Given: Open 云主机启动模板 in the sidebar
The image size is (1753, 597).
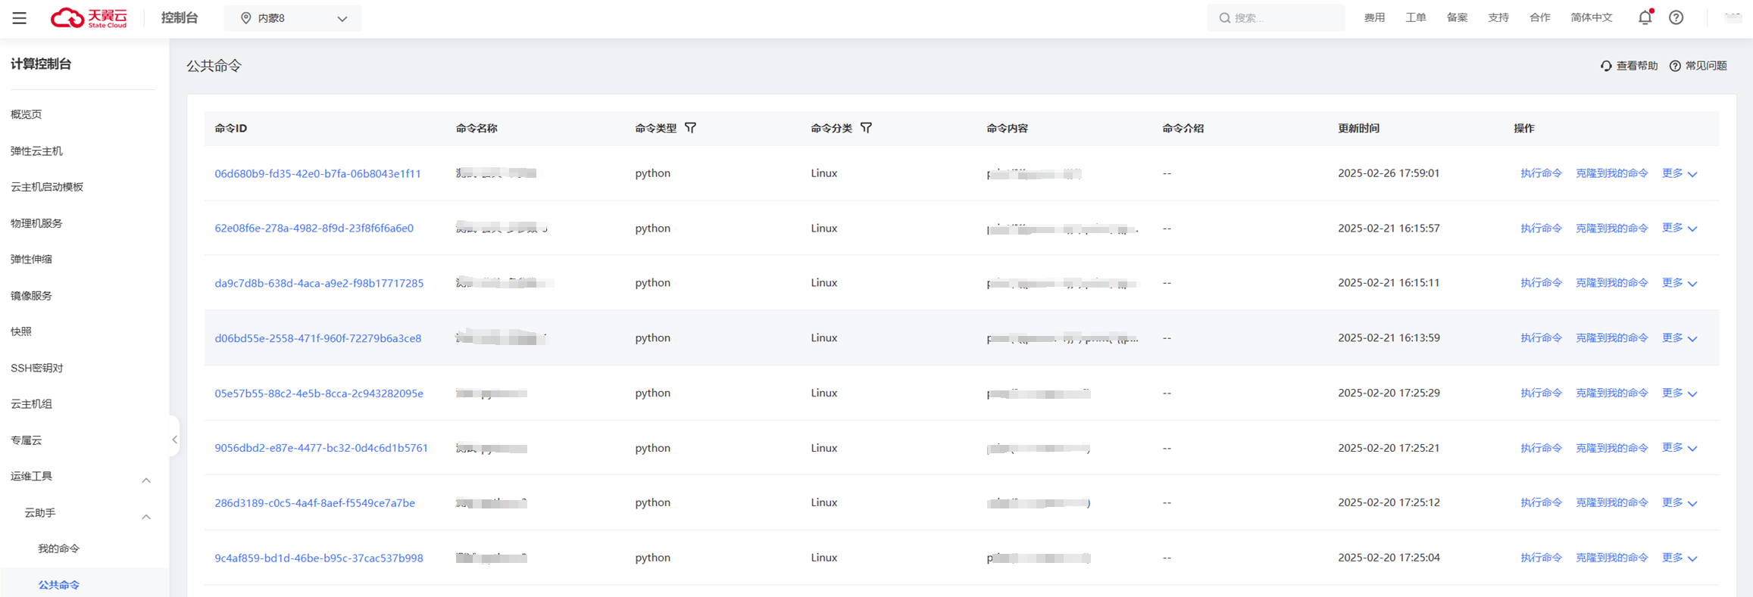Looking at the screenshot, I should [47, 187].
